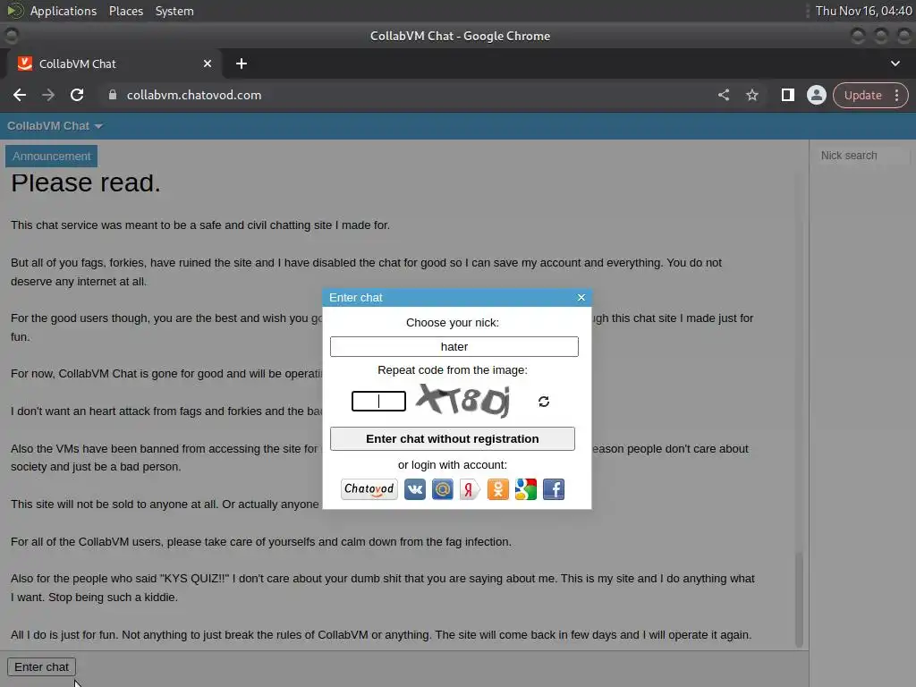Viewport: 916px width, 687px height.
Task: Click the announcement vertical scrollbar
Action: click(x=799, y=598)
